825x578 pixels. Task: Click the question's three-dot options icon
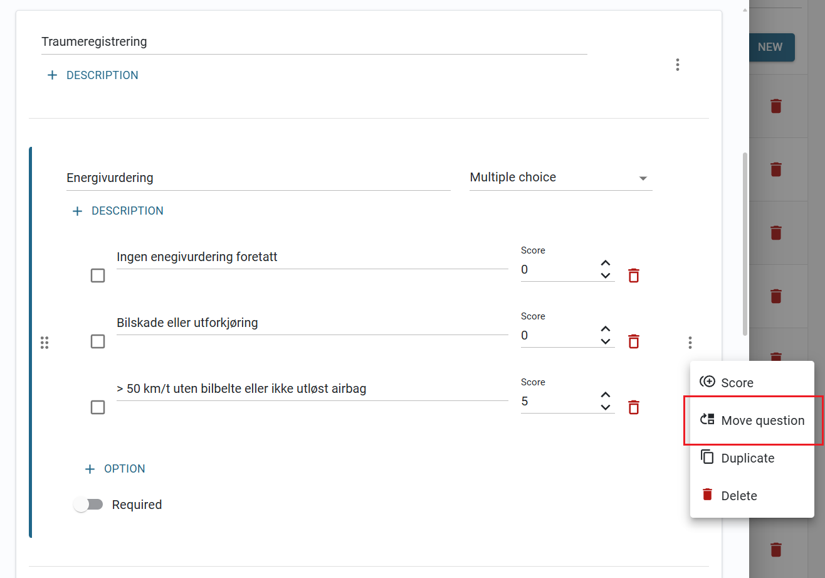tap(690, 343)
